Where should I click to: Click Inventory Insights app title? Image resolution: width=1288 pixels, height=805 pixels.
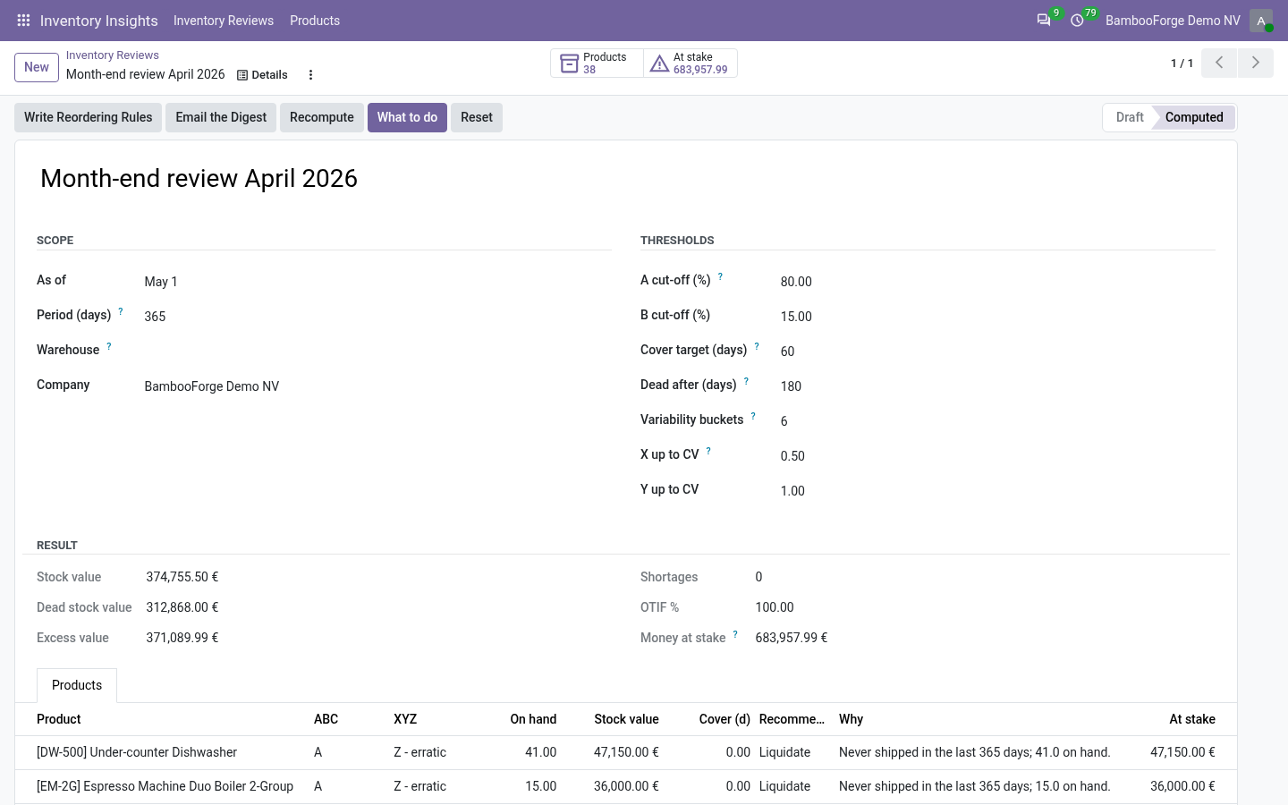[99, 21]
